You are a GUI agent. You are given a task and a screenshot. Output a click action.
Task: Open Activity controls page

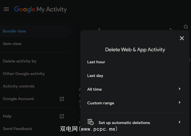coord(19,86)
